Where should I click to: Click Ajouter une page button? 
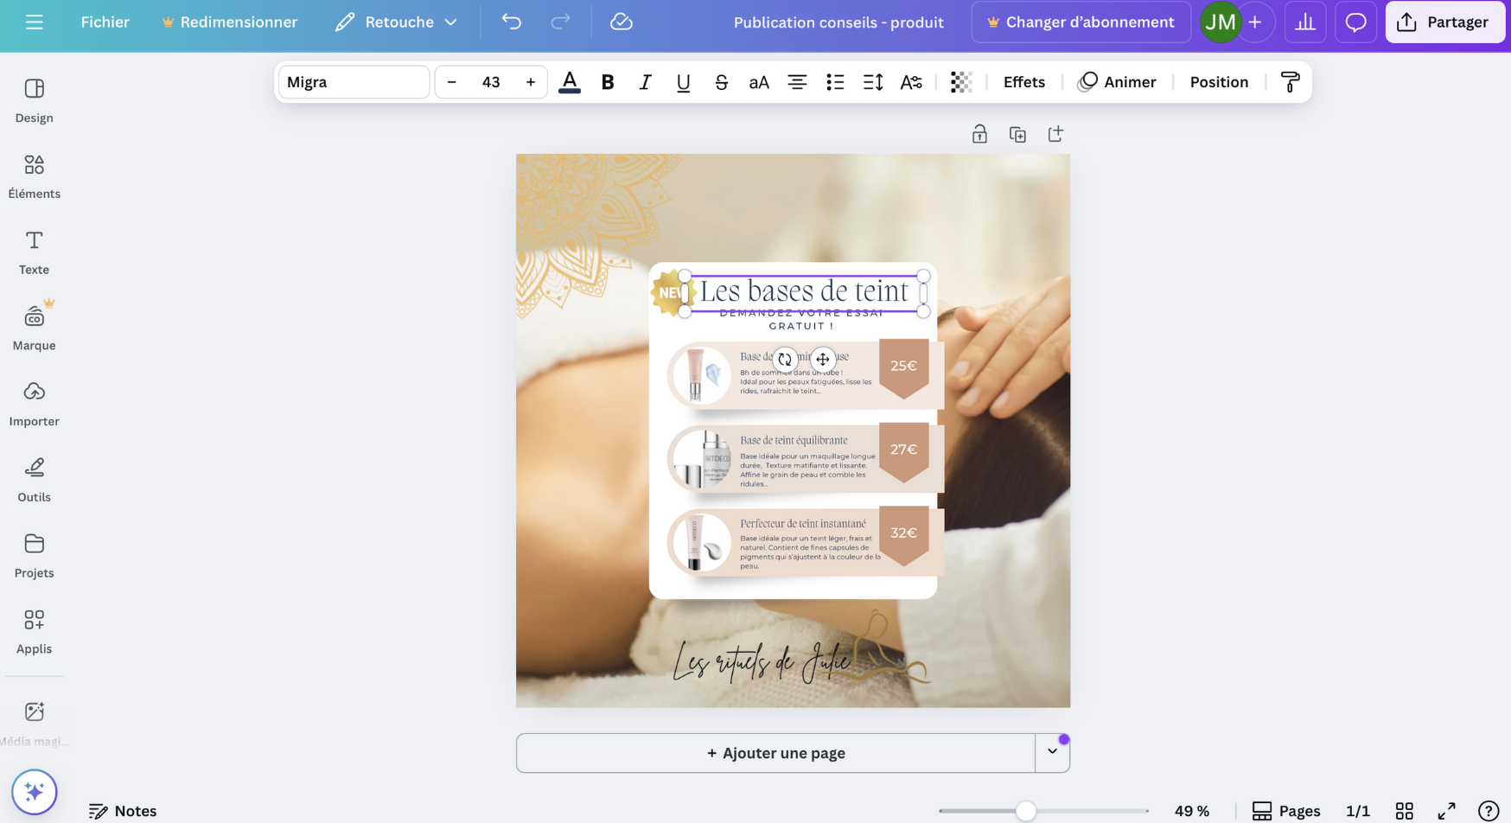pyautogui.click(x=775, y=753)
